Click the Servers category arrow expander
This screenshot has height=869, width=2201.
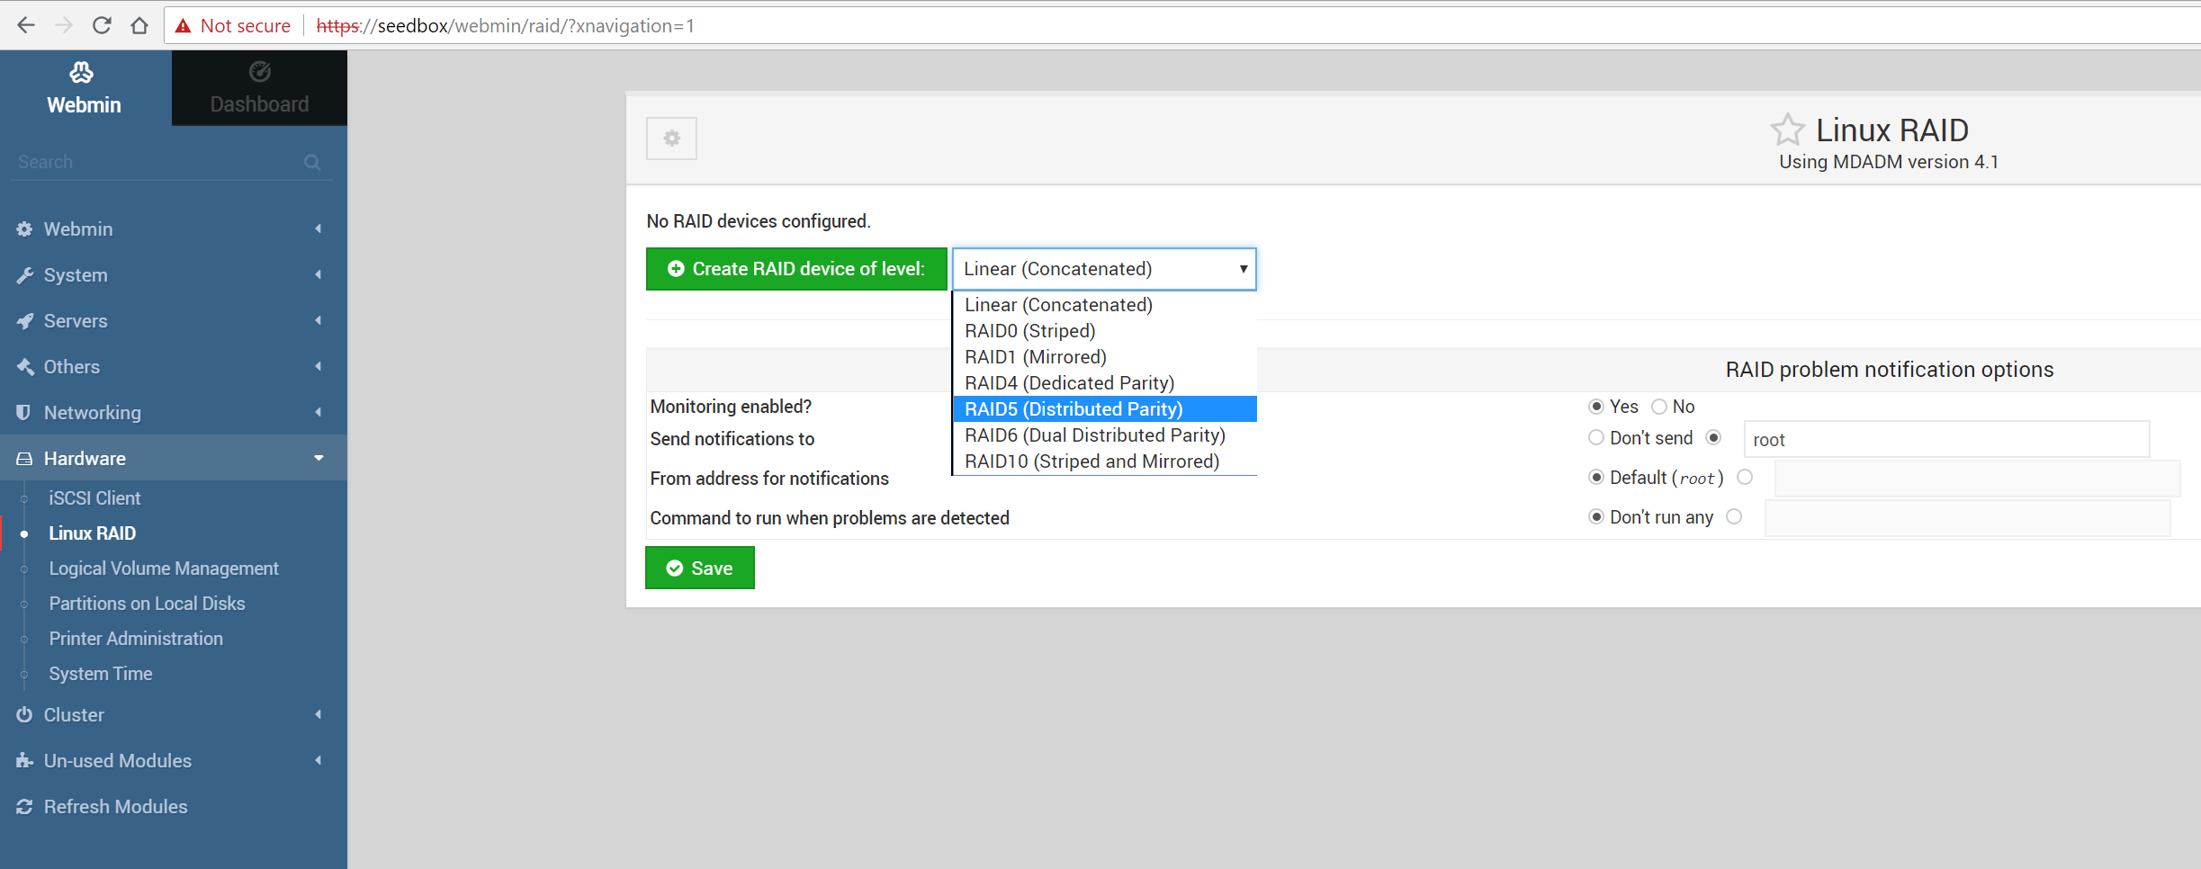point(319,320)
